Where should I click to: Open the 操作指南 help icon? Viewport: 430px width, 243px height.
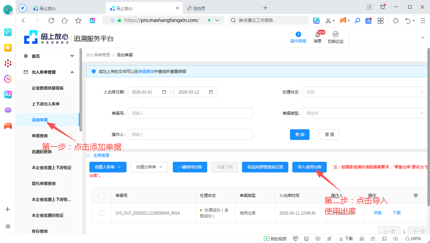(x=298, y=34)
